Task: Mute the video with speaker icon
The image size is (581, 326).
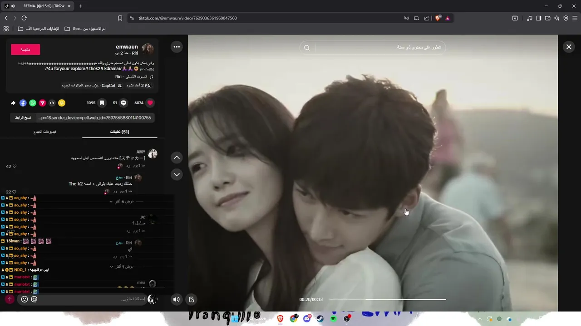Action: [x=177, y=299]
